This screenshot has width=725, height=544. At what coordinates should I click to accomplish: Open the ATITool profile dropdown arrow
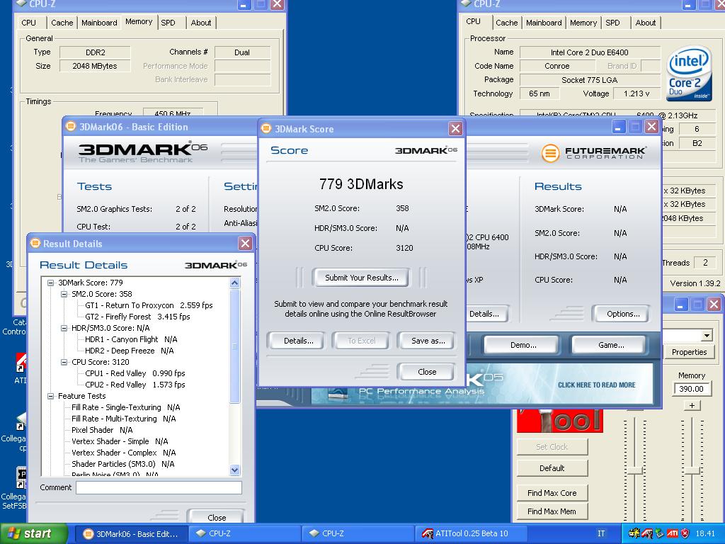tap(706, 335)
